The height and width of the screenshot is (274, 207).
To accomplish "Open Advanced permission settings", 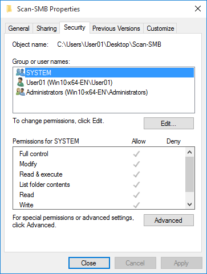I will click(x=169, y=220).
